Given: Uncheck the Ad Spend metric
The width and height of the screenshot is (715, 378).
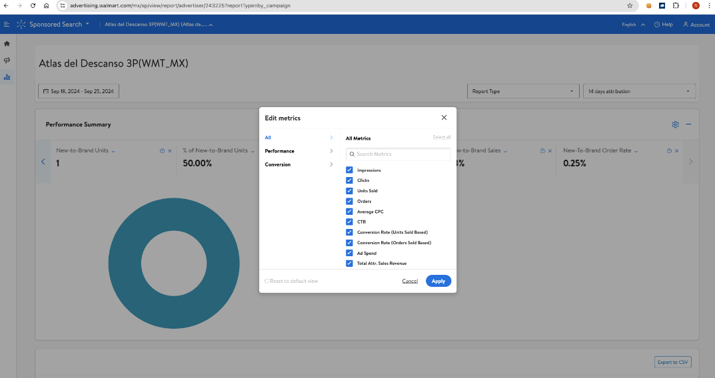Looking at the screenshot, I should pos(349,253).
